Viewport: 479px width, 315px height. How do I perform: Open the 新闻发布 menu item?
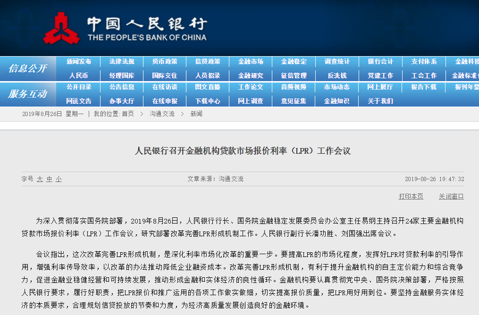(79, 61)
